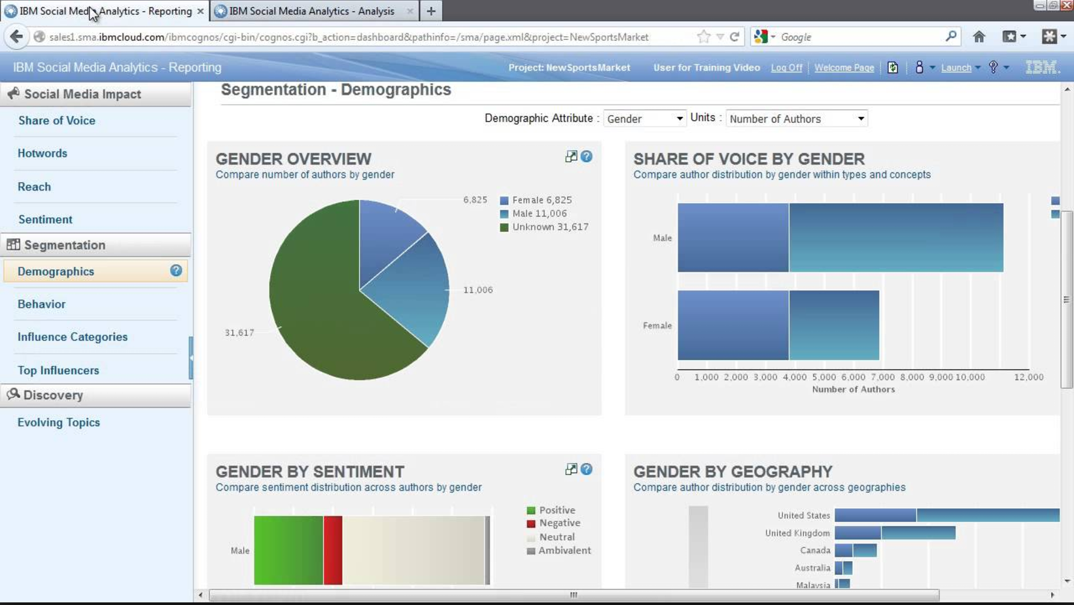Open the Units Number of Authors dropdown

pyautogui.click(x=797, y=119)
